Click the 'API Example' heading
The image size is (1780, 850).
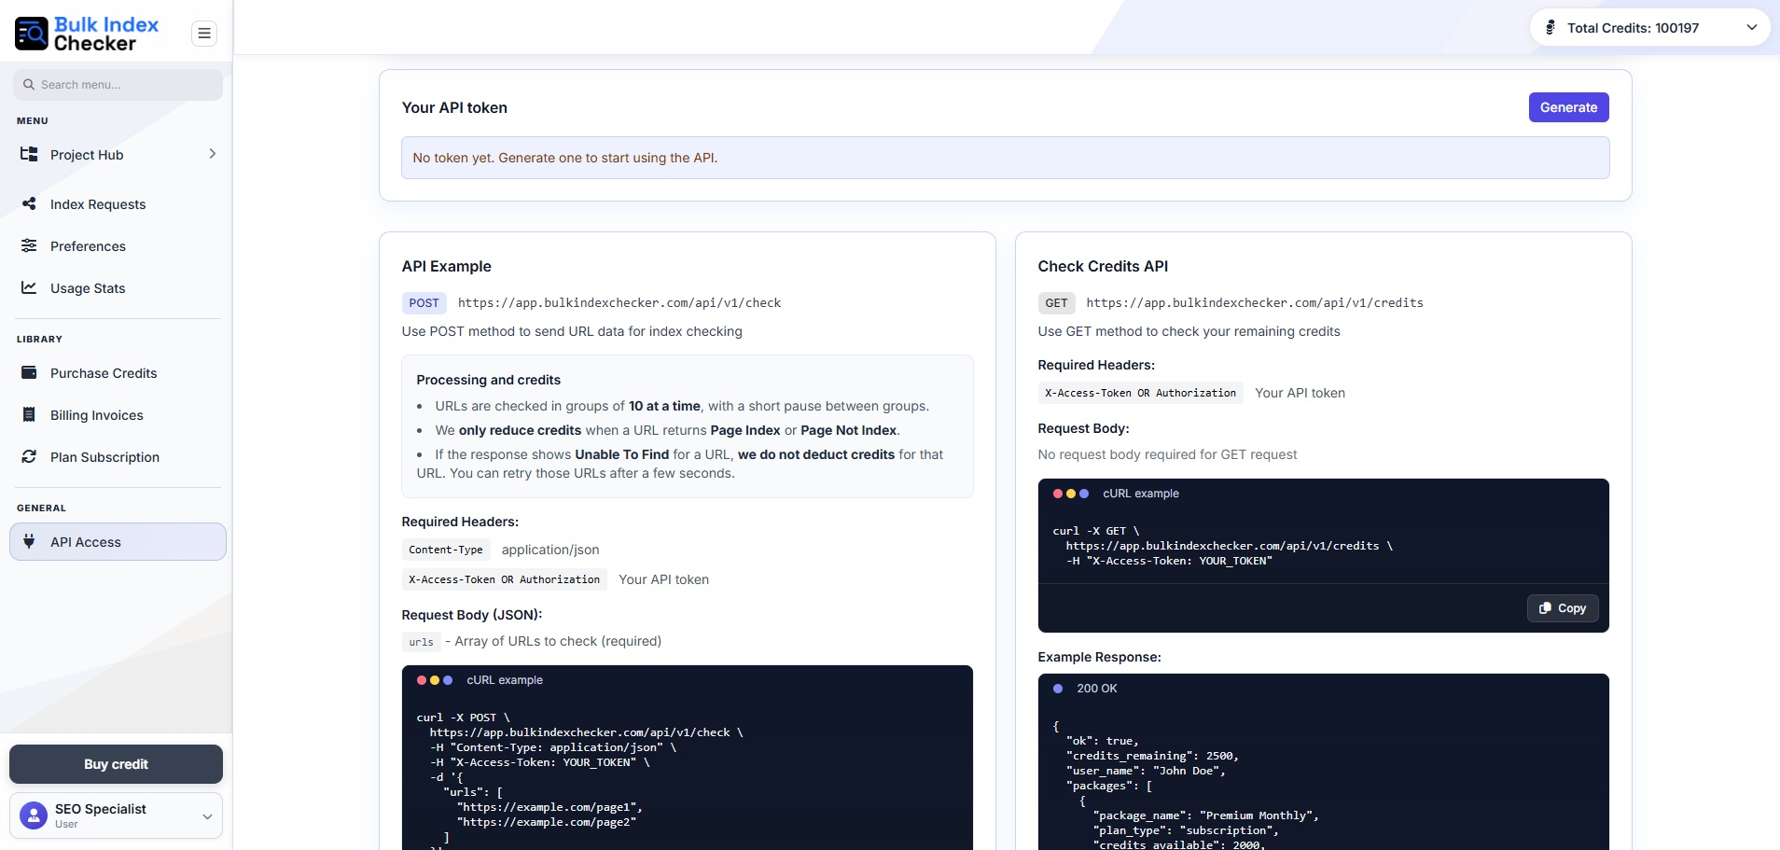coord(446,266)
